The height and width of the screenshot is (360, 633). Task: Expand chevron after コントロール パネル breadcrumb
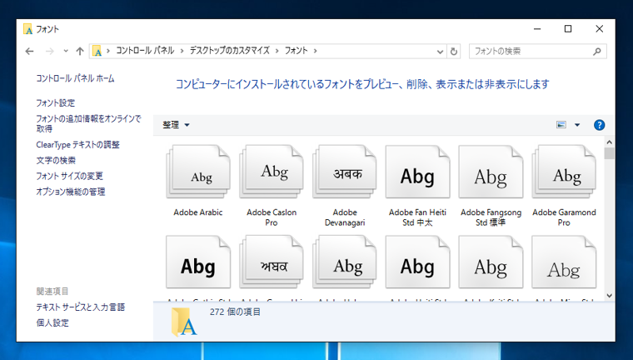(182, 51)
